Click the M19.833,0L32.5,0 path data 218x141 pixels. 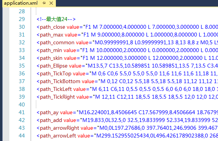[104, 120]
